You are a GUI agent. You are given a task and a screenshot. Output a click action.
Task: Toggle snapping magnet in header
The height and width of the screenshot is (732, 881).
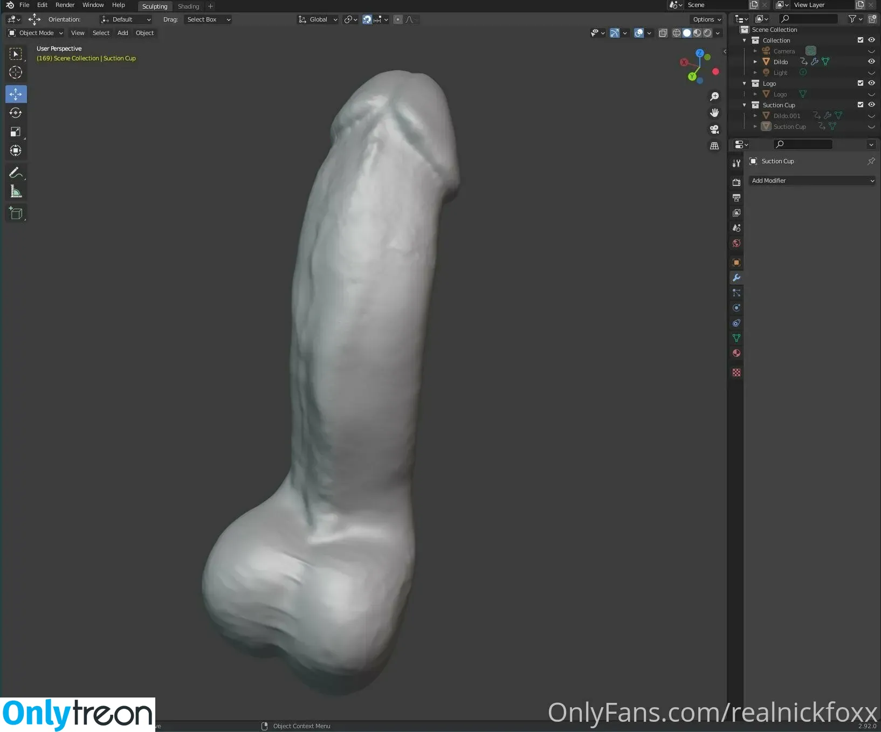(x=367, y=19)
